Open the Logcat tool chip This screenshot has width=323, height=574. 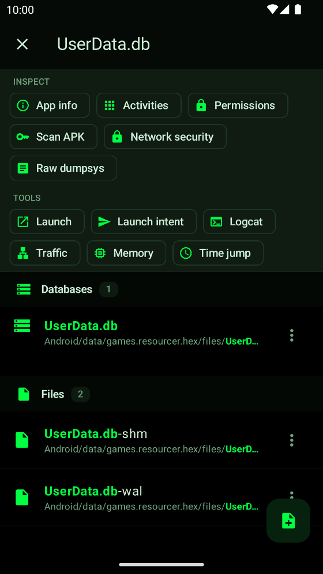239,222
